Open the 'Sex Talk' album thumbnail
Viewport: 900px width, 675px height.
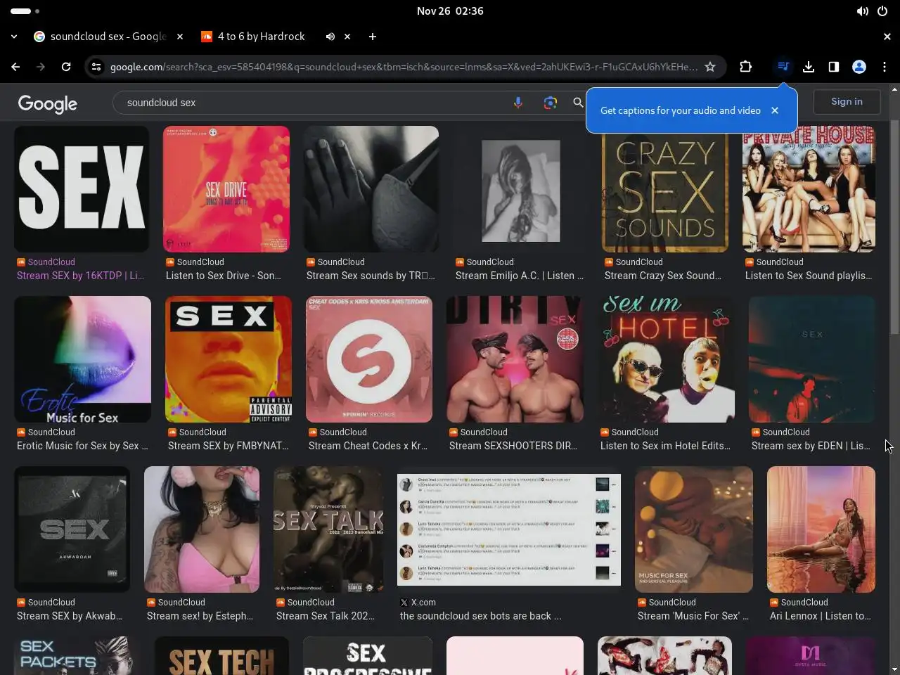(x=328, y=529)
